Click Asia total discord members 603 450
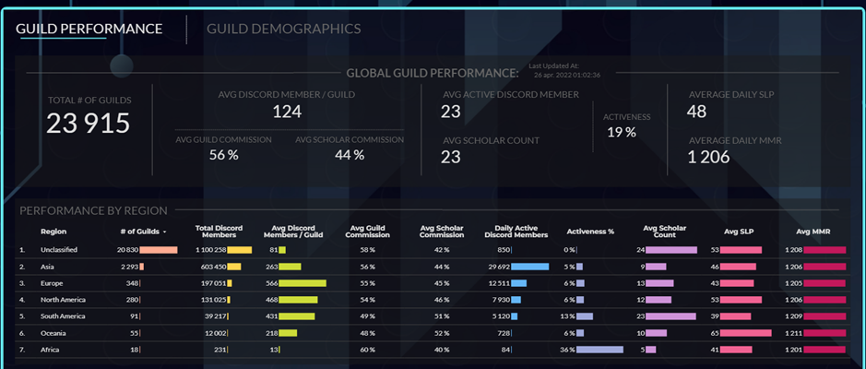866x369 pixels. pyautogui.click(x=214, y=267)
